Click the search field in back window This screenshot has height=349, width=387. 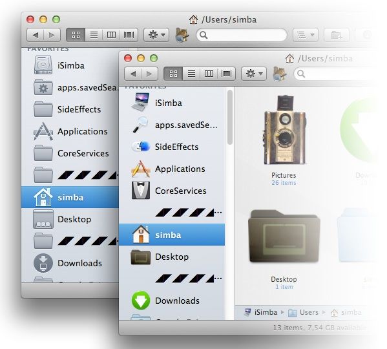[x=242, y=35]
